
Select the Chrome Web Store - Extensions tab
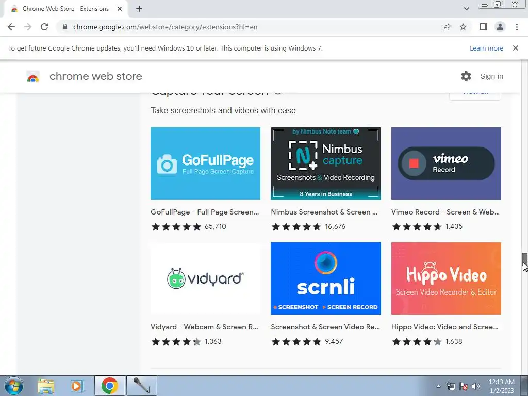65,9
